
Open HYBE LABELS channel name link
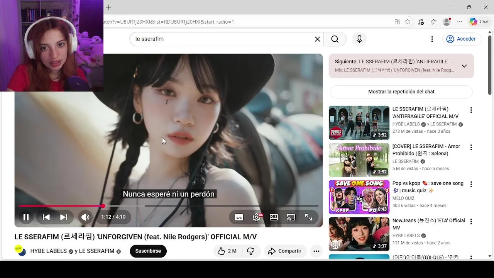[x=49, y=251]
